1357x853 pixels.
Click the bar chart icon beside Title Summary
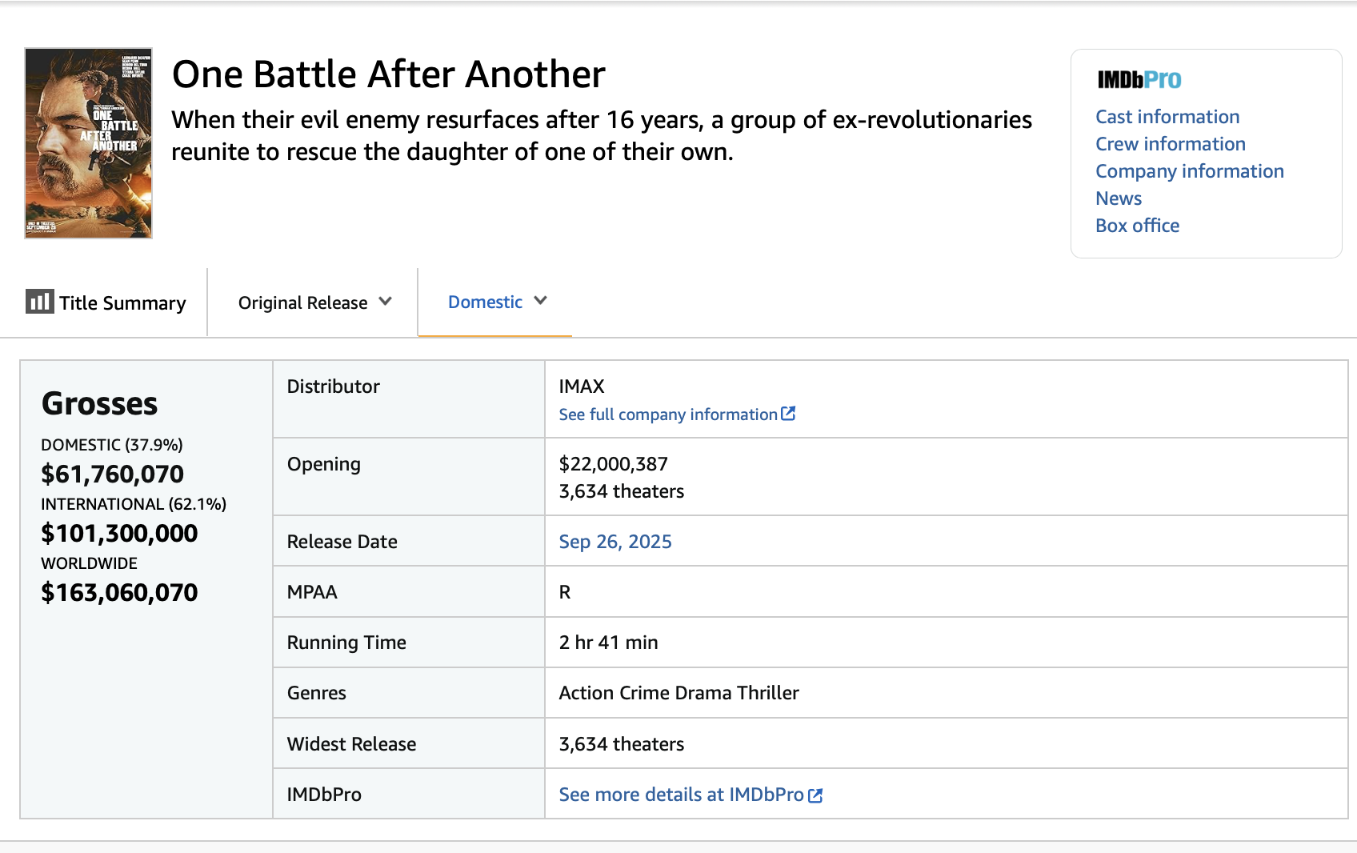tap(39, 302)
